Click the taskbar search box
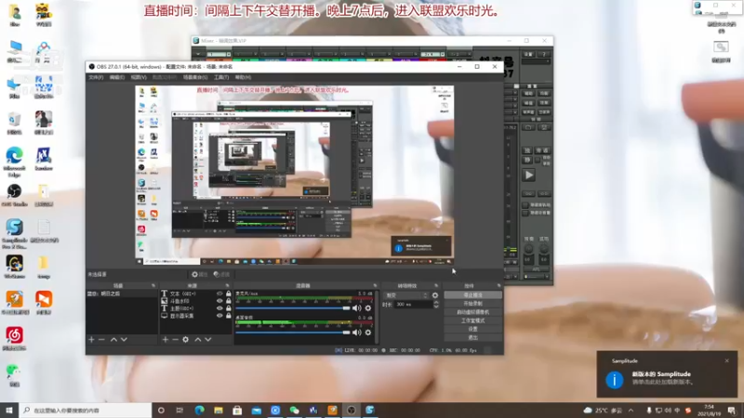This screenshot has width=744, height=418. pyautogui.click(x=86, y=410)
